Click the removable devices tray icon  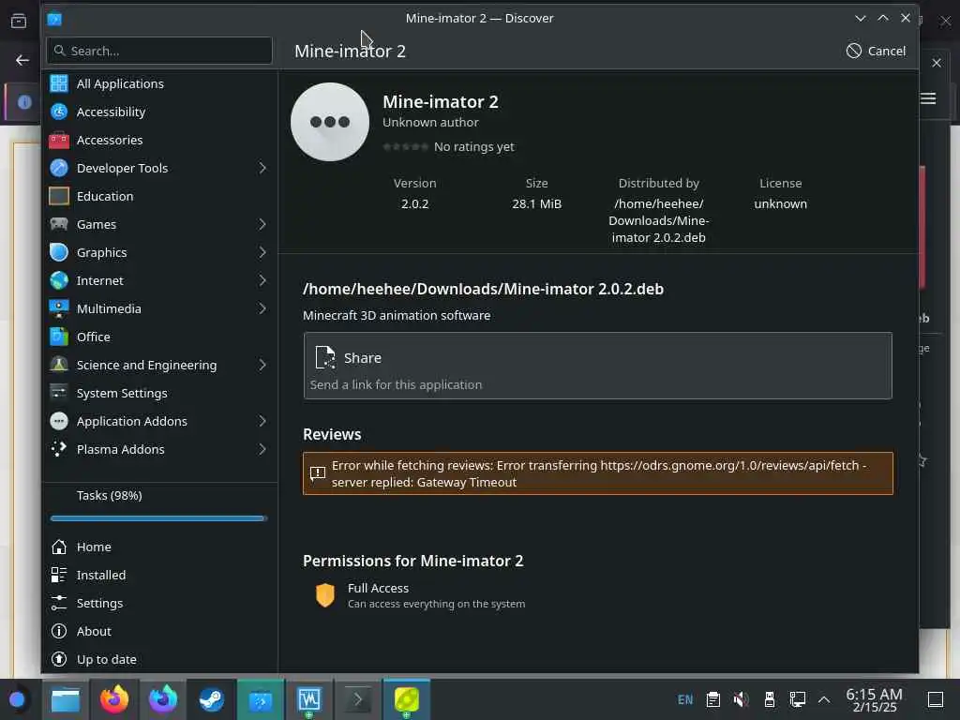click(x=770, y=699)
